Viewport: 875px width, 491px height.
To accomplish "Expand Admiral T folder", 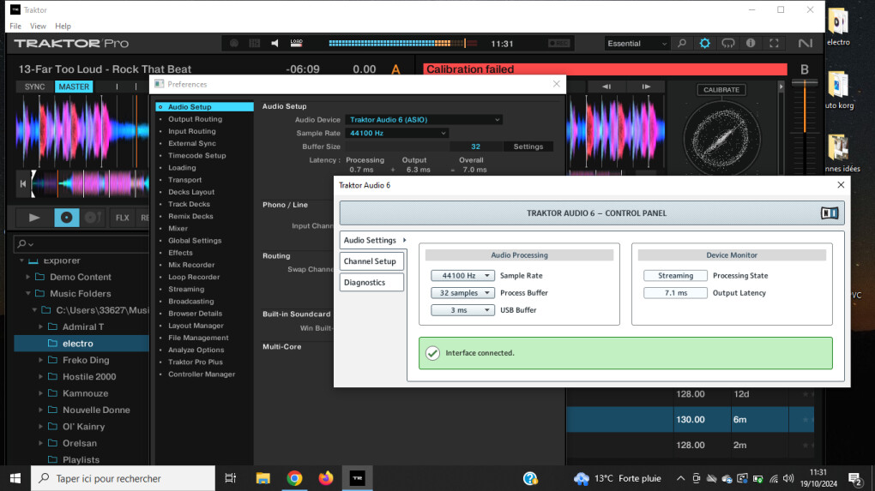I will pyautogui.click(x=40, y=326).
